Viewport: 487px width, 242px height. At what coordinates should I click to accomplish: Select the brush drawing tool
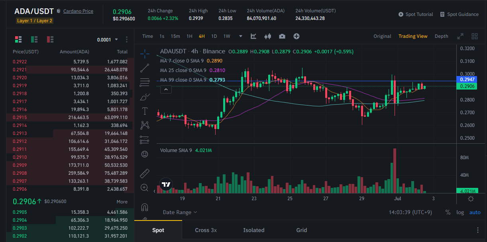click(x=144, y=96)
